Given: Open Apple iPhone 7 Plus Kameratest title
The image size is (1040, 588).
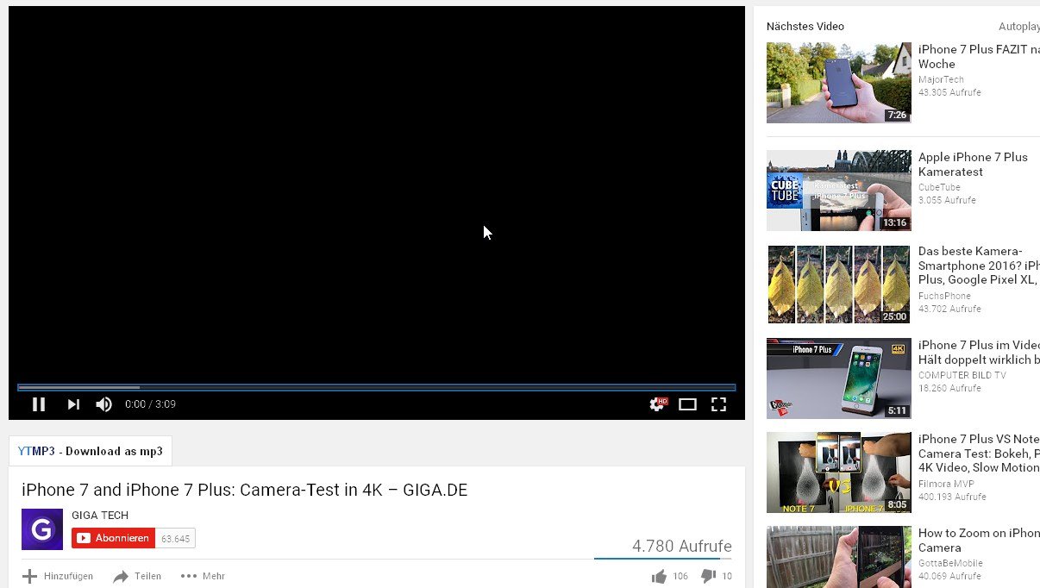Looking at the screenshot, I should point(973,164).
